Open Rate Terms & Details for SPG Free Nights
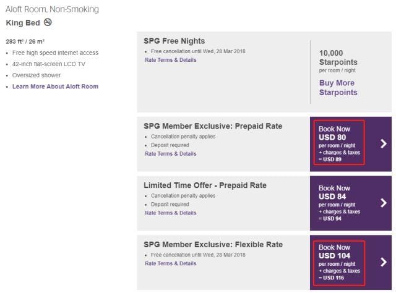 [x=170, y=59]
